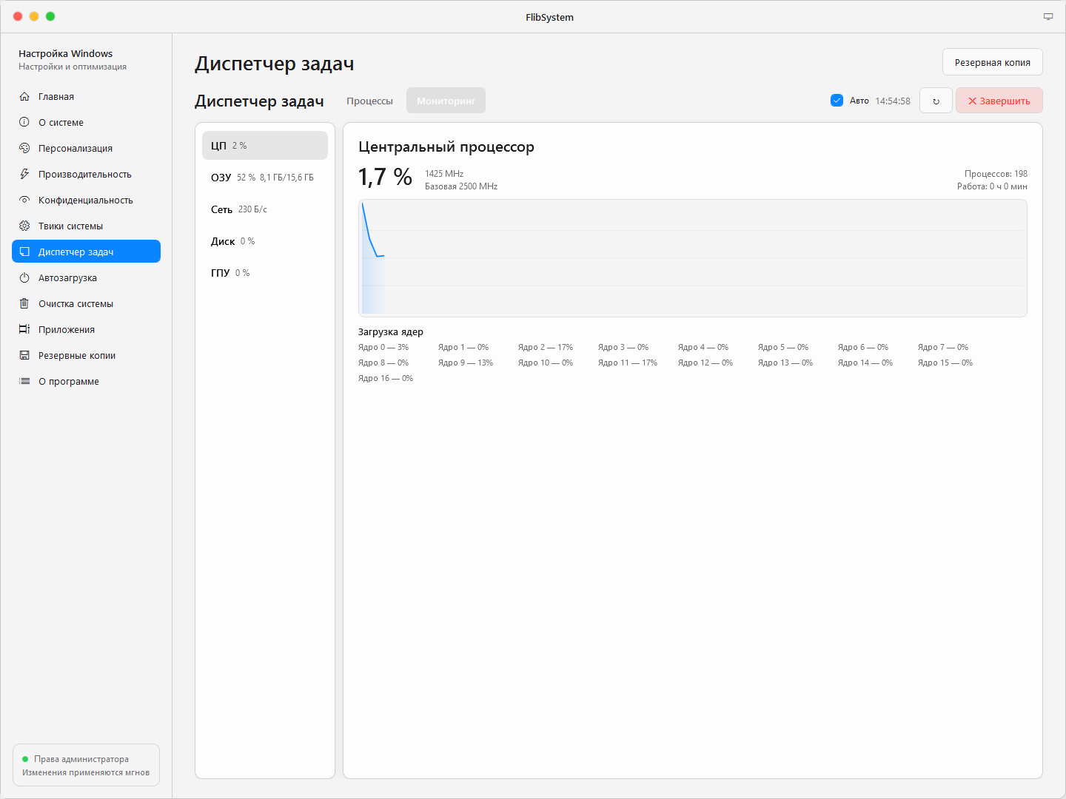Click the apps icon beside Приложения

(x=24, y=330)
